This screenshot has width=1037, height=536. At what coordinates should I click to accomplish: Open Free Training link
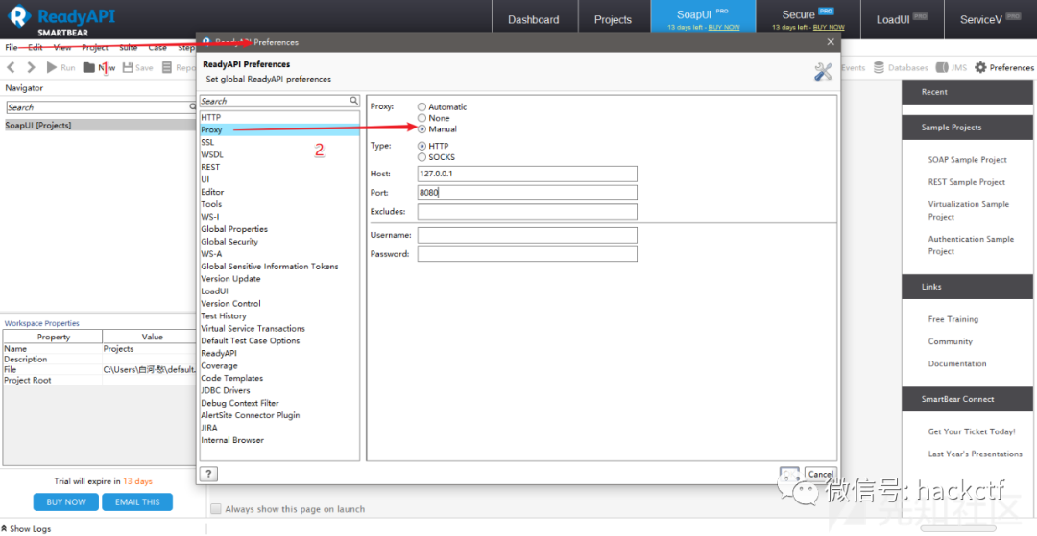(953, 319)
